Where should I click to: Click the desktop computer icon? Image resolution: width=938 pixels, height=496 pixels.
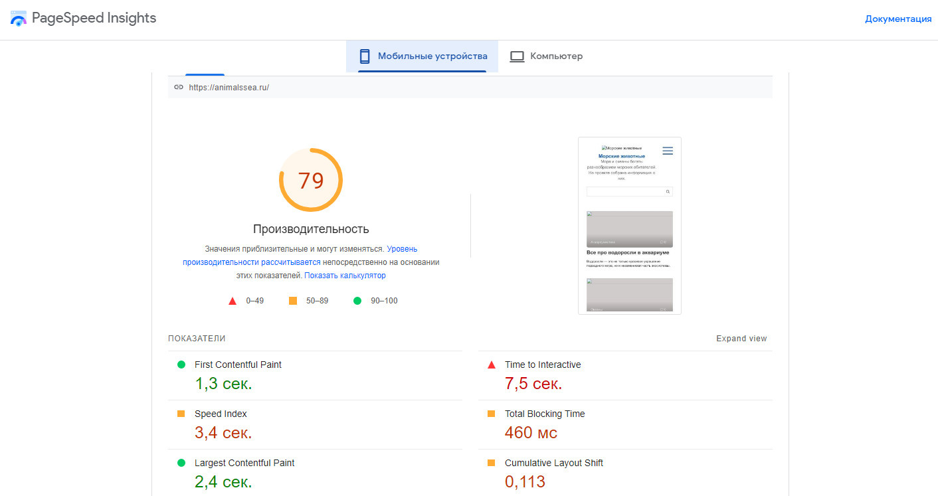[x=517, y=56]
